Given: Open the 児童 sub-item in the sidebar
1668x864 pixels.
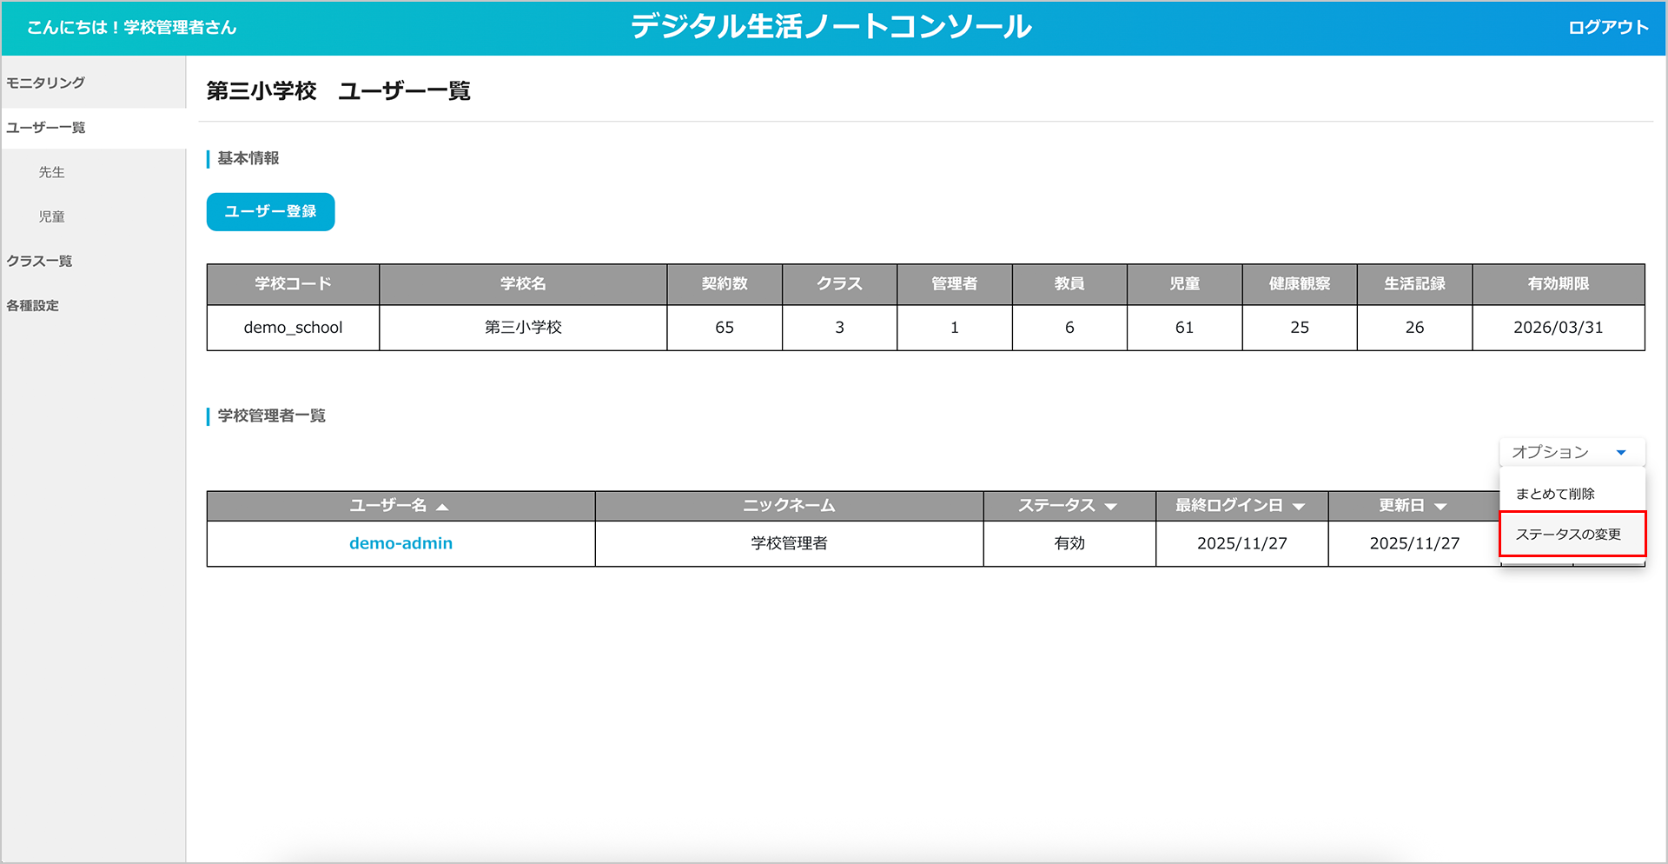Looking at the screenshot, I should (x=52, y=216).
